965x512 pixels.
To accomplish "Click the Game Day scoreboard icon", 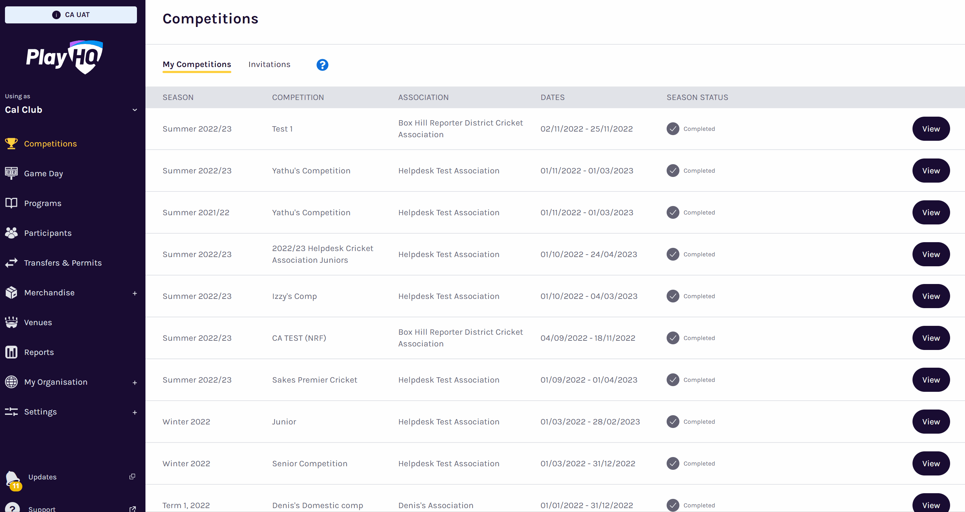I will pos(11,173).
